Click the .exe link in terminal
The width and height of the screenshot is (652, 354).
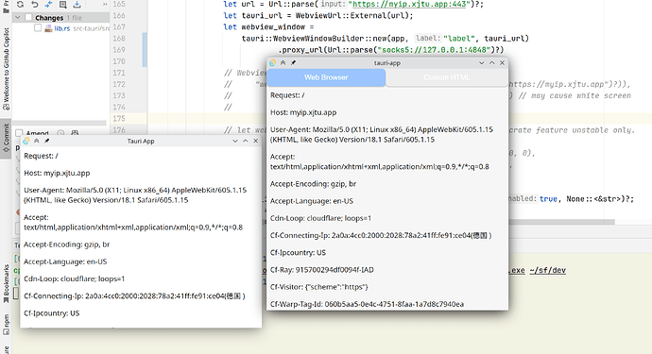[x=517, y=271]
